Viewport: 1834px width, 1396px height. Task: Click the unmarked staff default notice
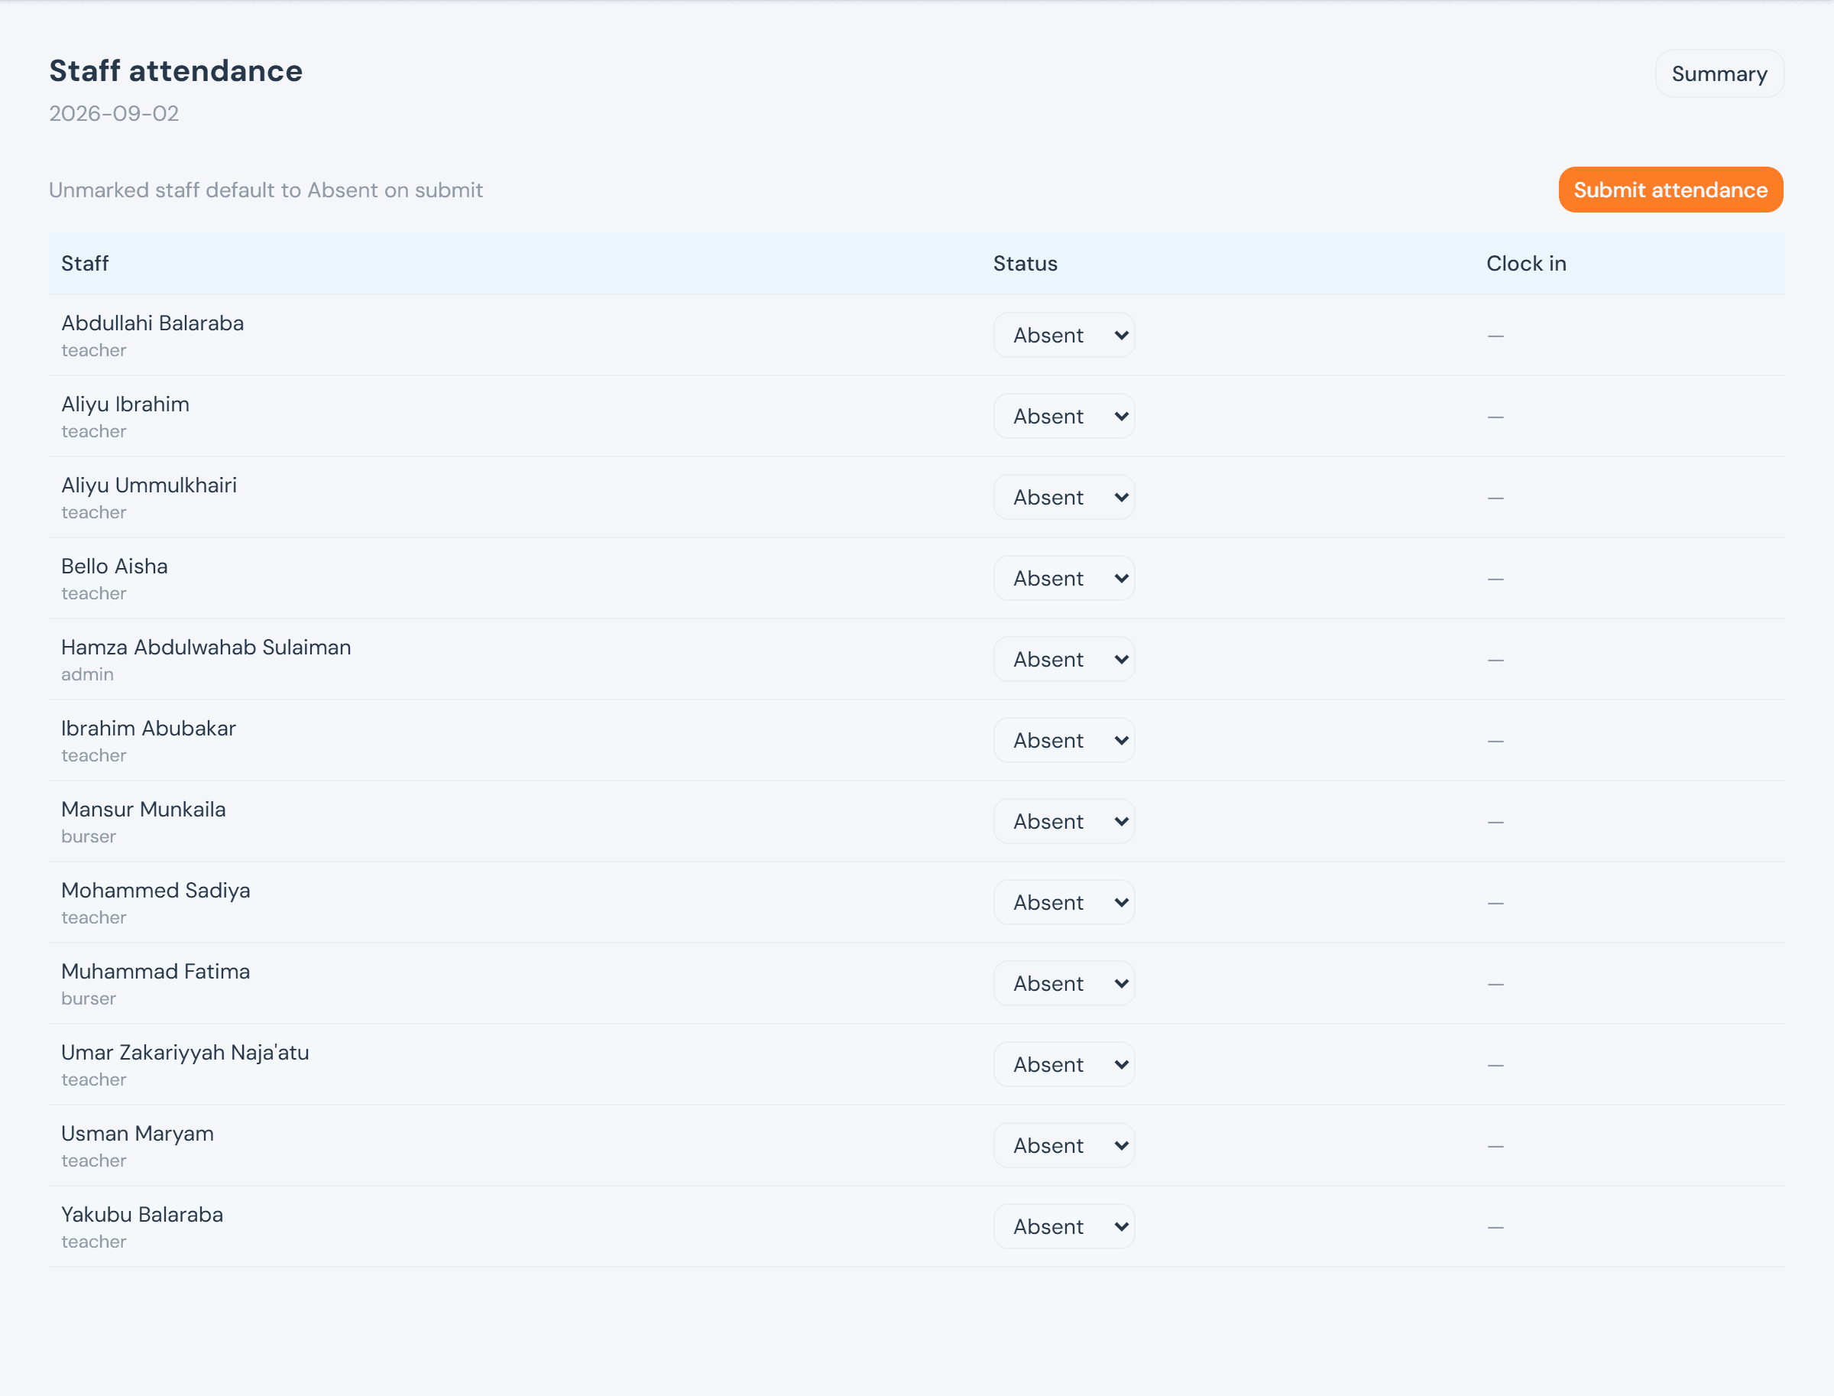click(266, 190)
